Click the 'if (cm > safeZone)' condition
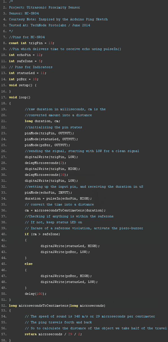The width and height of the screenshot is (168, 342). [x=43, y=234]
